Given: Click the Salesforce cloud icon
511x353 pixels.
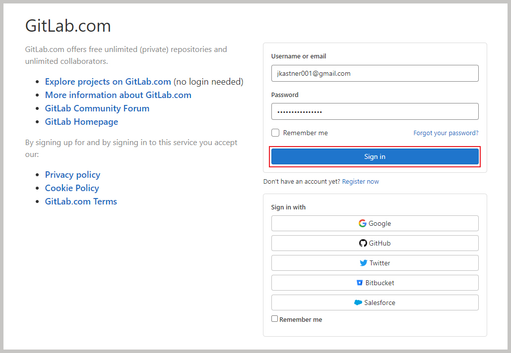Looking at the screenshot, I should (358, 303).
